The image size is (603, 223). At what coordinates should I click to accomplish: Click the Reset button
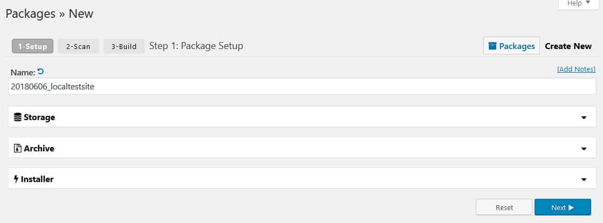tap(504, 207)
